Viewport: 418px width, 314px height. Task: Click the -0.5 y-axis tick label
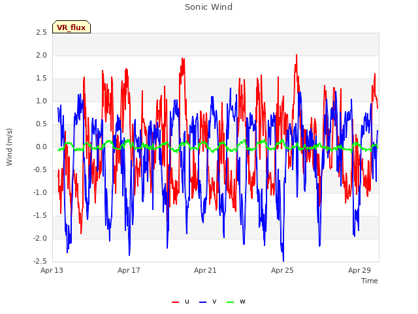coord(40,170)
